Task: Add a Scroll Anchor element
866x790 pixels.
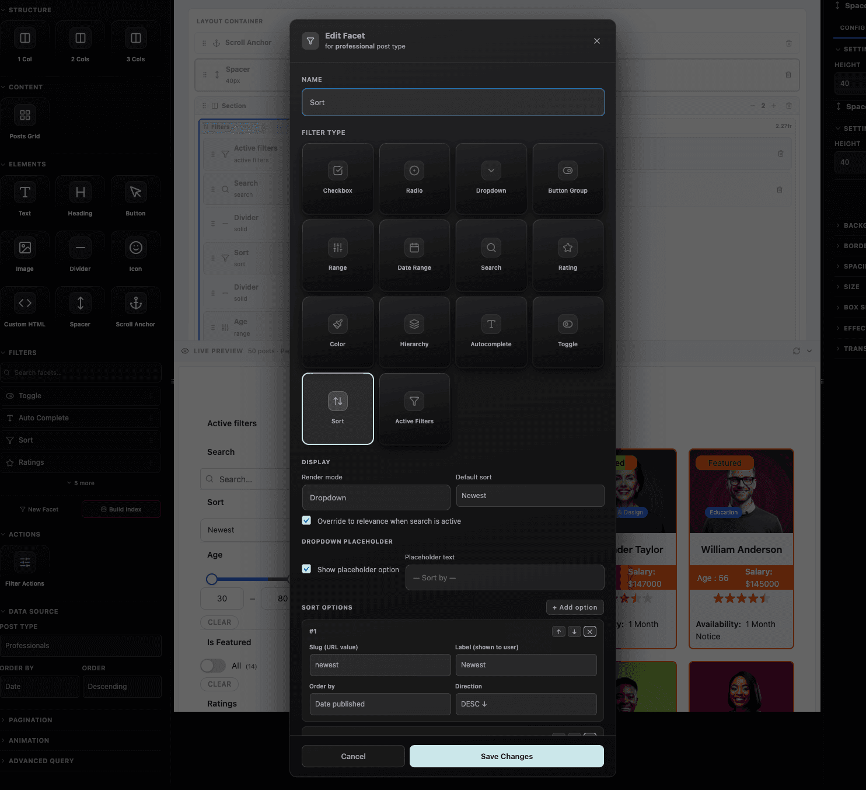Action: [135, 308]
